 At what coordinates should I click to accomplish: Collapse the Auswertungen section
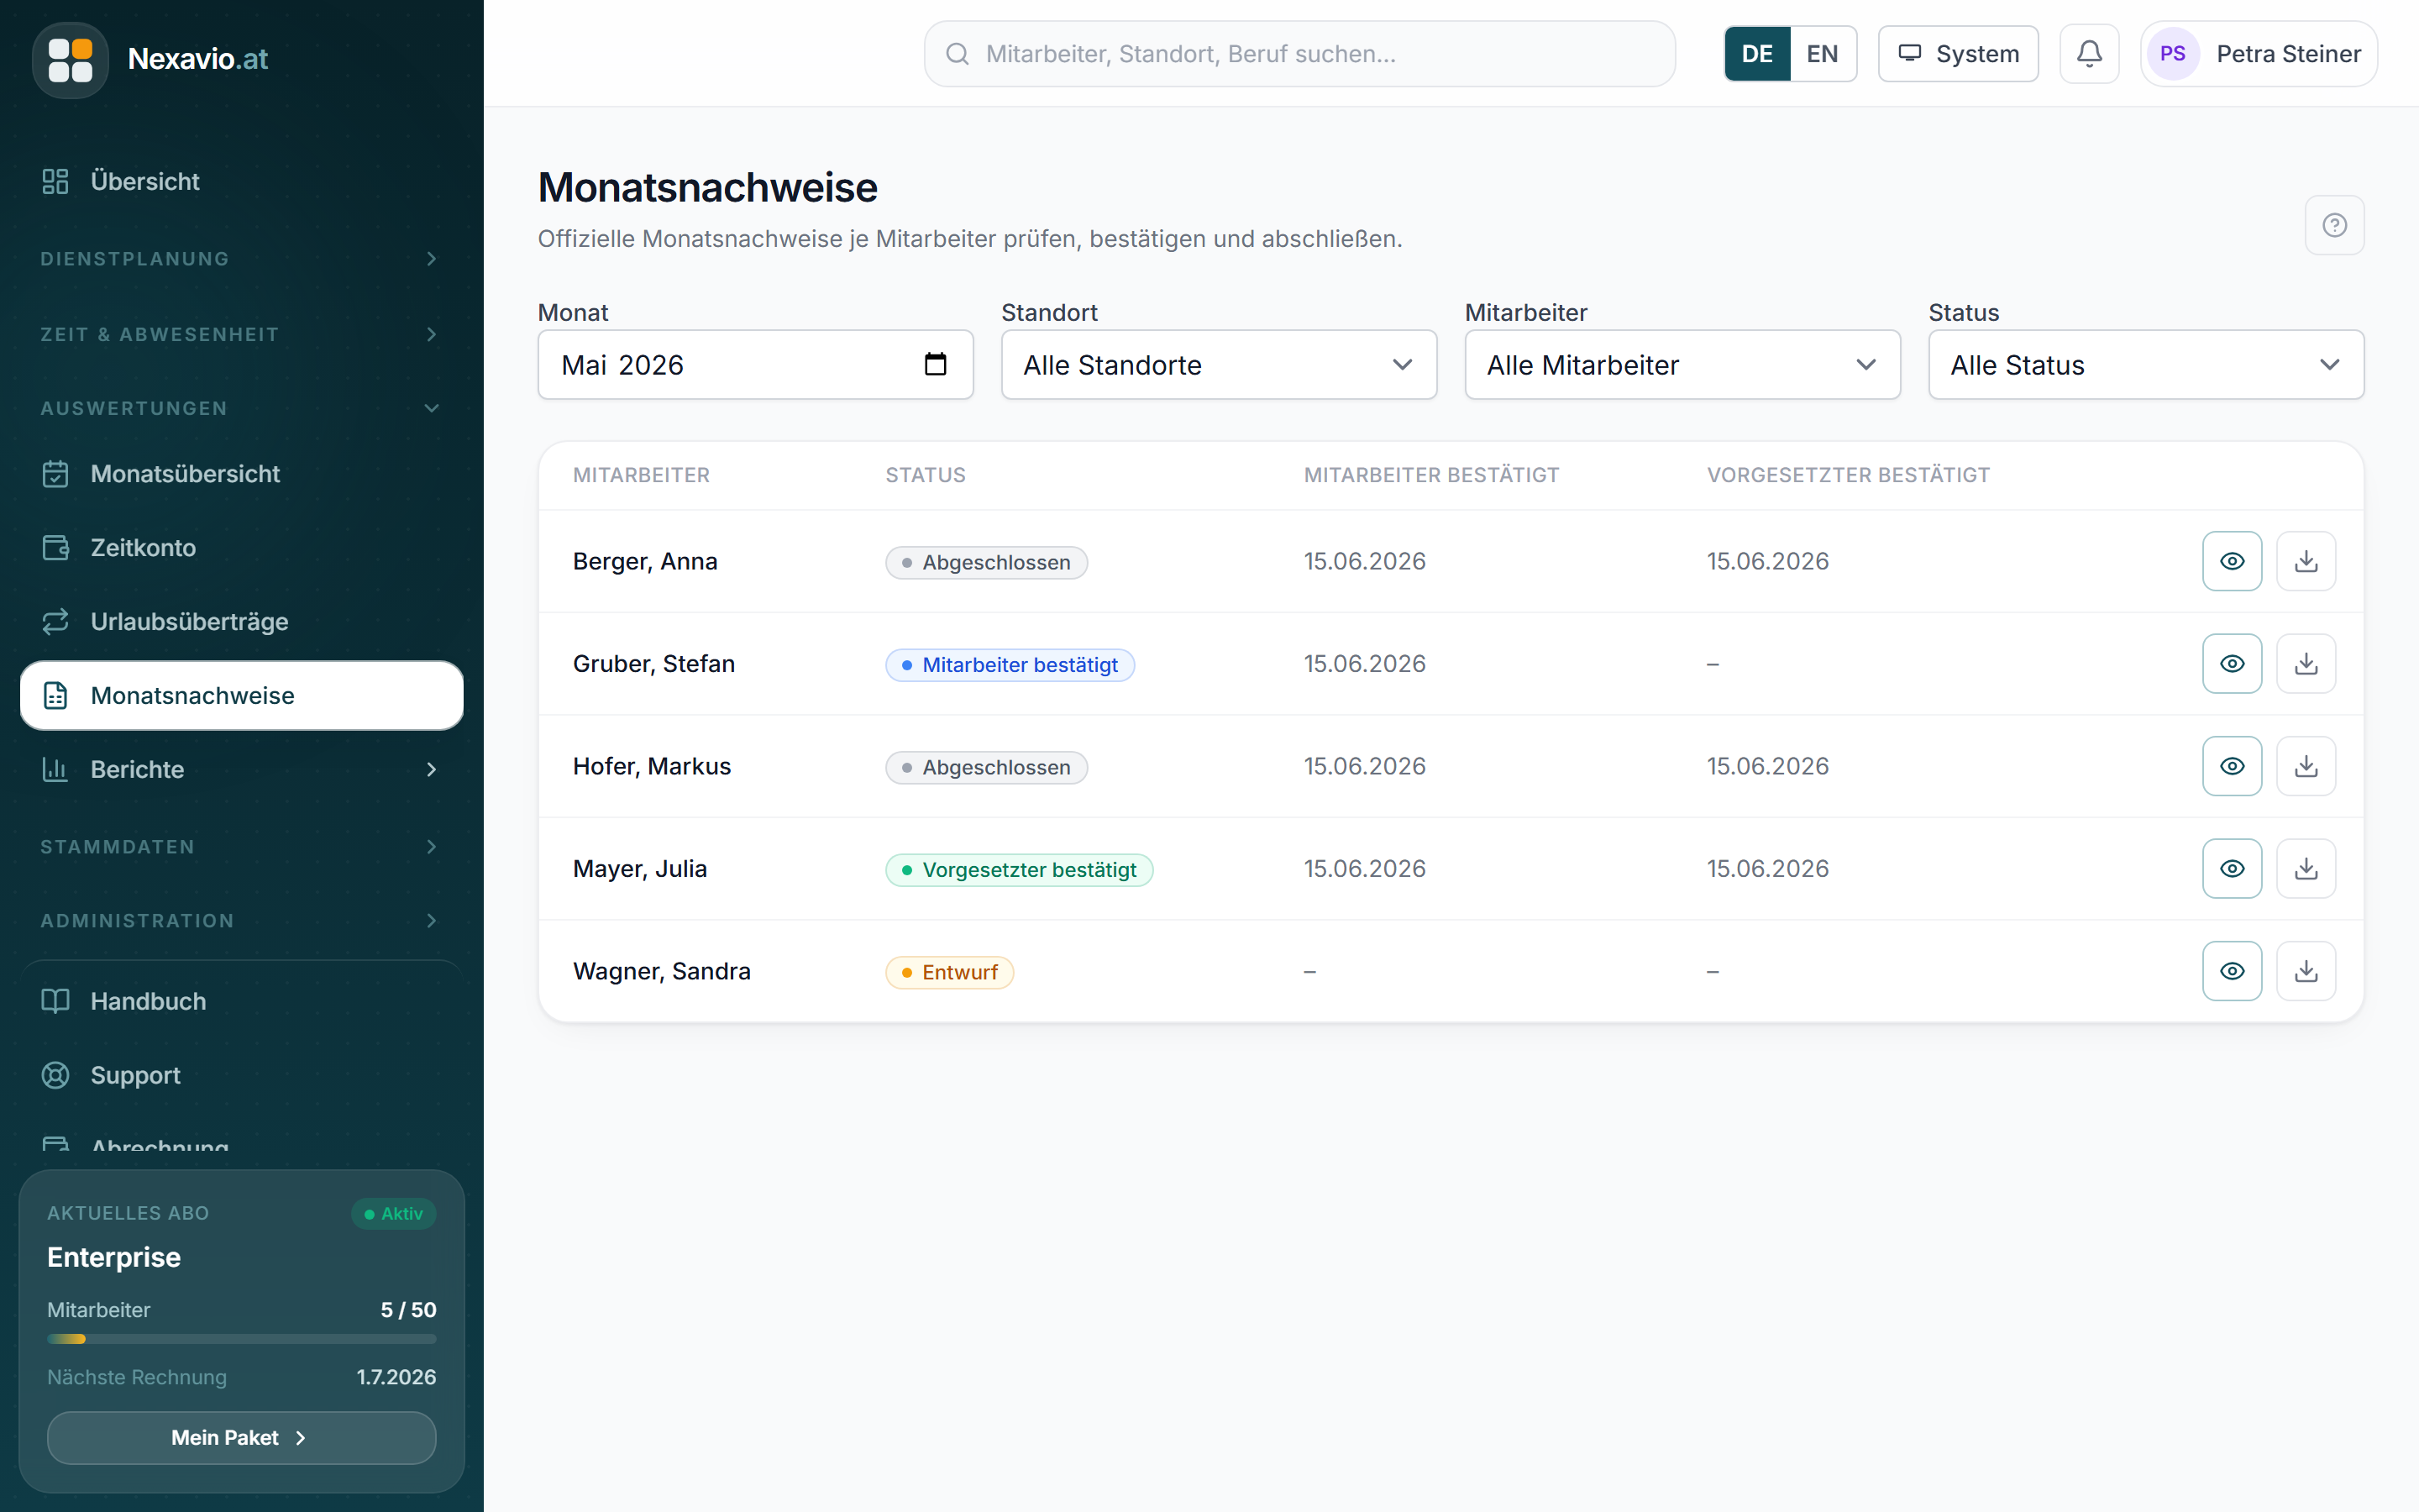coord(241,408)
